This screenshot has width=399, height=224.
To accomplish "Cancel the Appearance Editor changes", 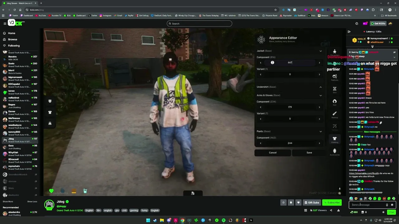I will click(x=273, y=152).
